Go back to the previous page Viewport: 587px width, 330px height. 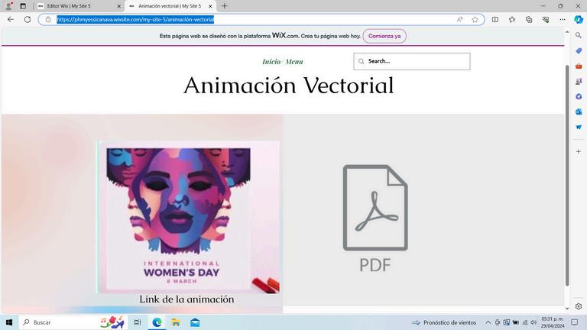[11, 19]
